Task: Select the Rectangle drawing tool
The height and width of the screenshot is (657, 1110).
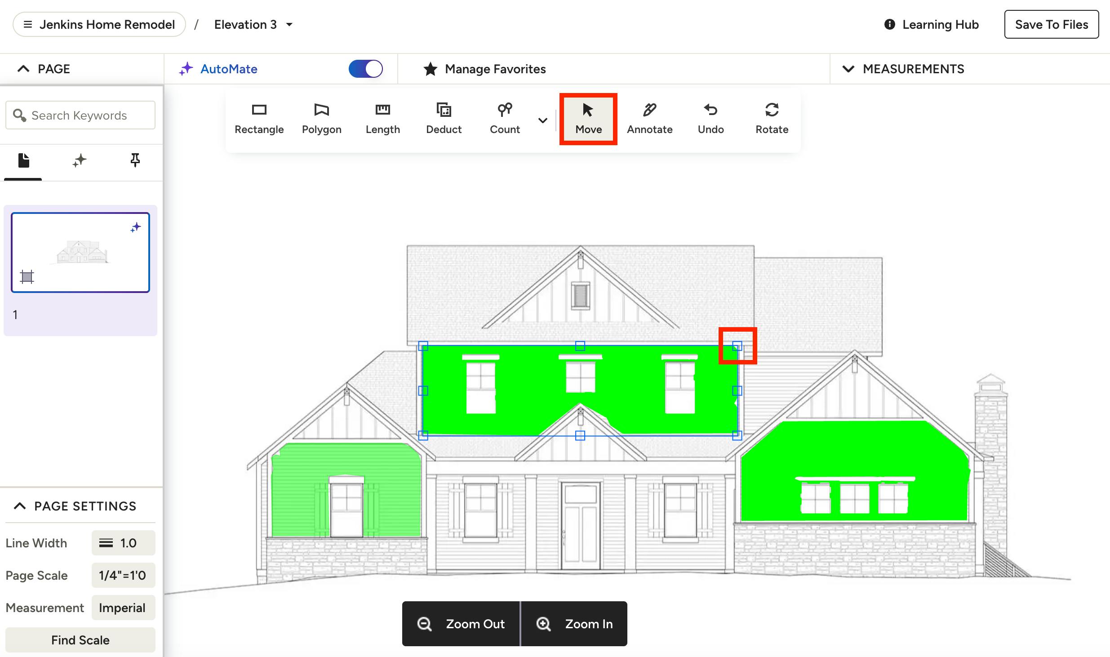Action: coord(259,119)
